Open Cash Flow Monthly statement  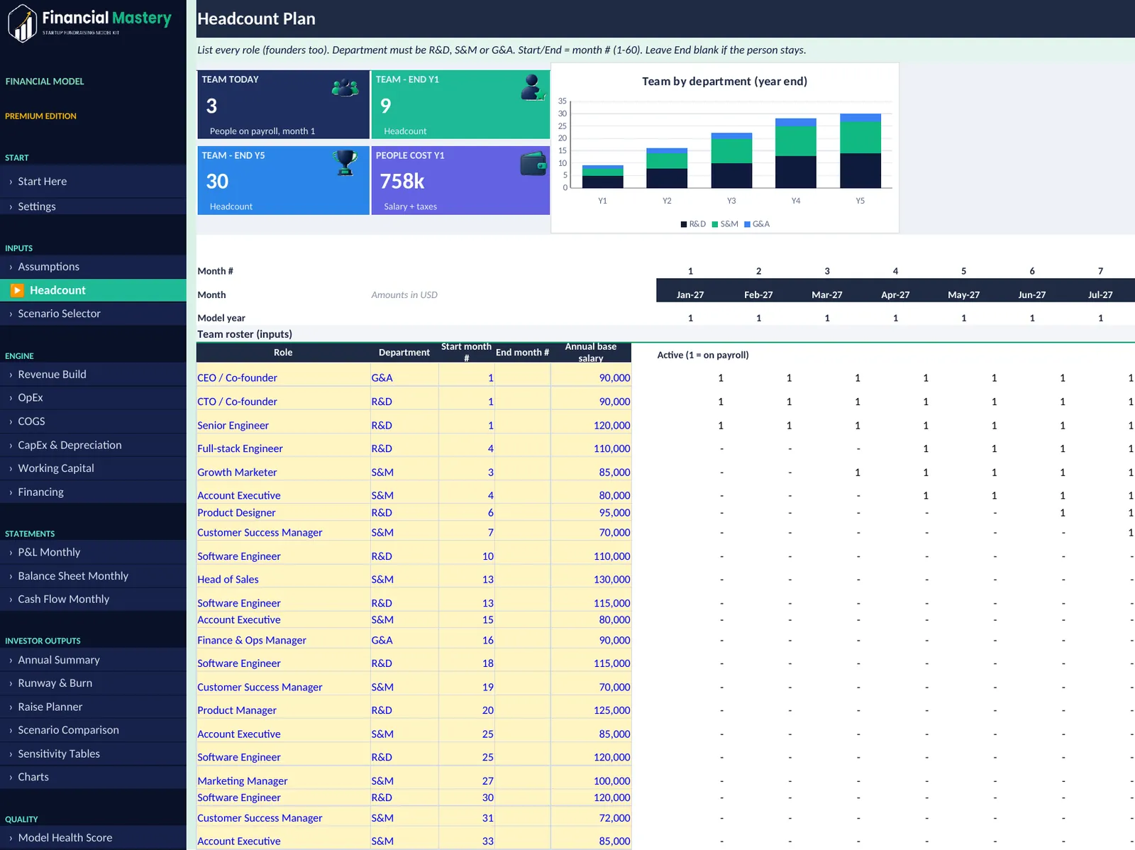click(93, 600)
